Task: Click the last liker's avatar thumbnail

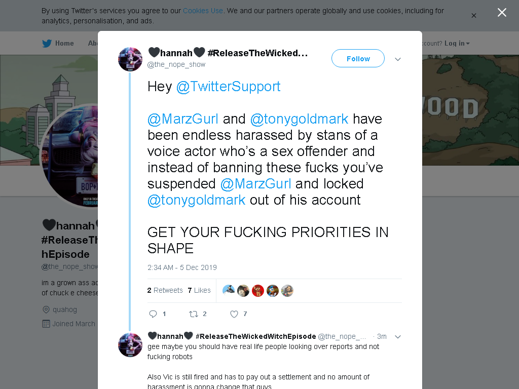Action: click(287, 290)
